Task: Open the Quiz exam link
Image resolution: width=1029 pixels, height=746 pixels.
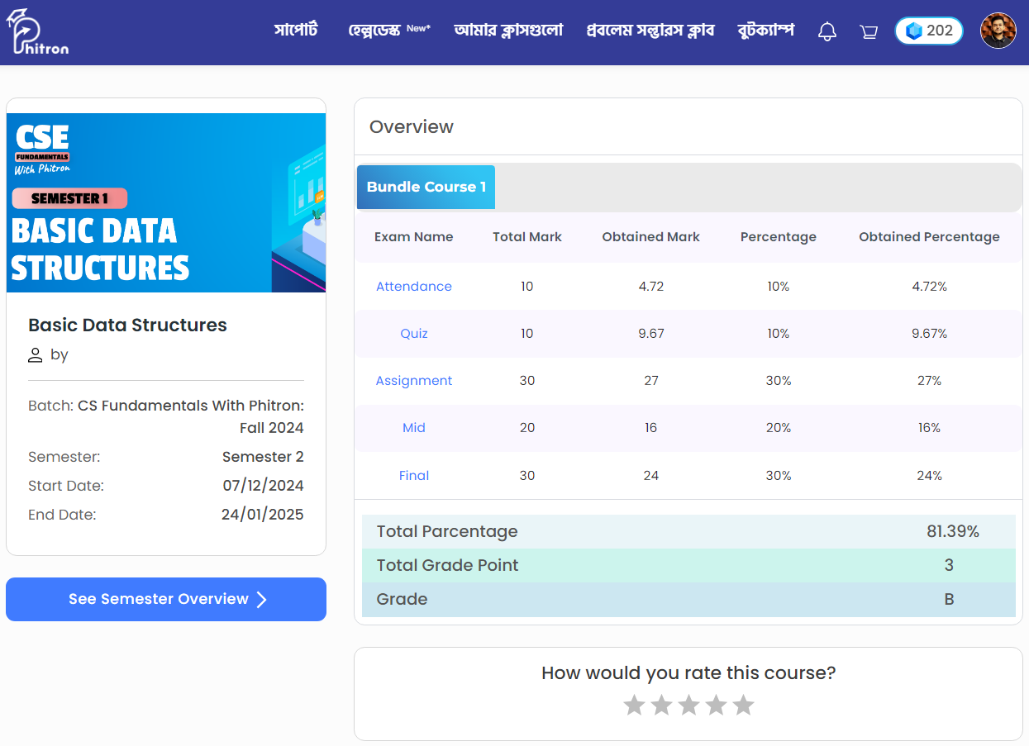Action: coord(414,334)
